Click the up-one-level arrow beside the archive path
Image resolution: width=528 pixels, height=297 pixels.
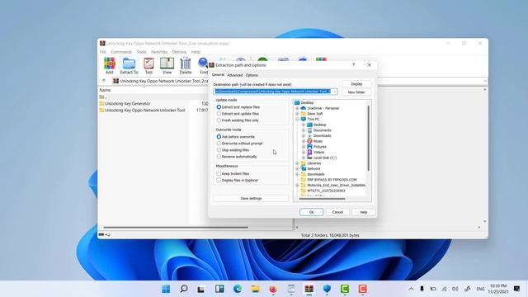click(x=104, y=81)
